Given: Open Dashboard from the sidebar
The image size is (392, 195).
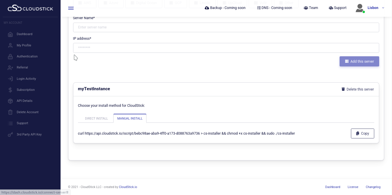Looking at the screenshot, I should (x=24, y=34).
